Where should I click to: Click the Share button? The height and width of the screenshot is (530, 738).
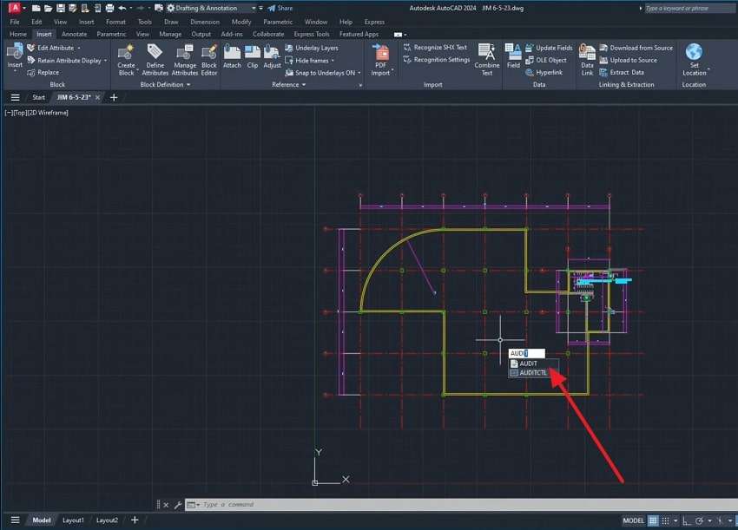coord(280,8)
